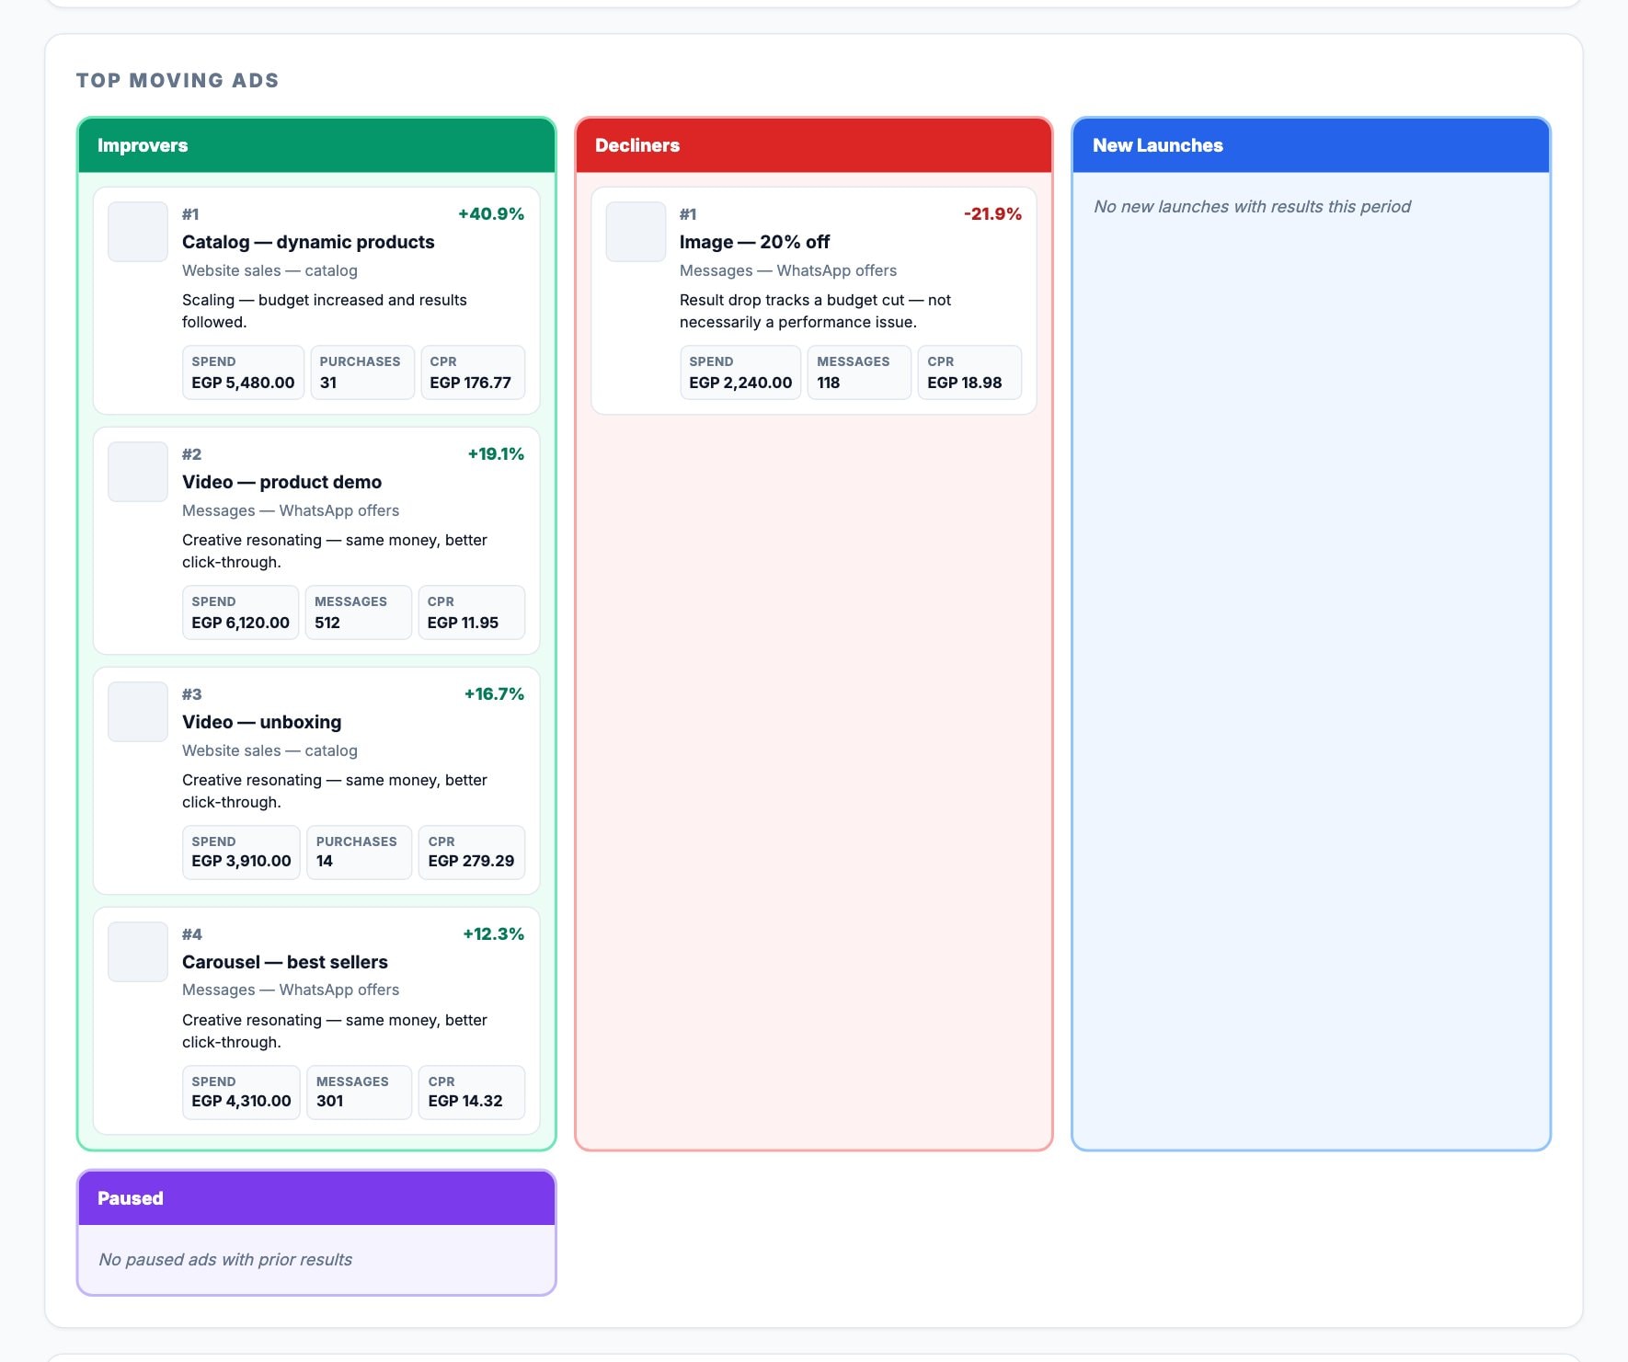
Task: Open thumbnail for Video — unboxing ad
Action: (x=138, y=712)
